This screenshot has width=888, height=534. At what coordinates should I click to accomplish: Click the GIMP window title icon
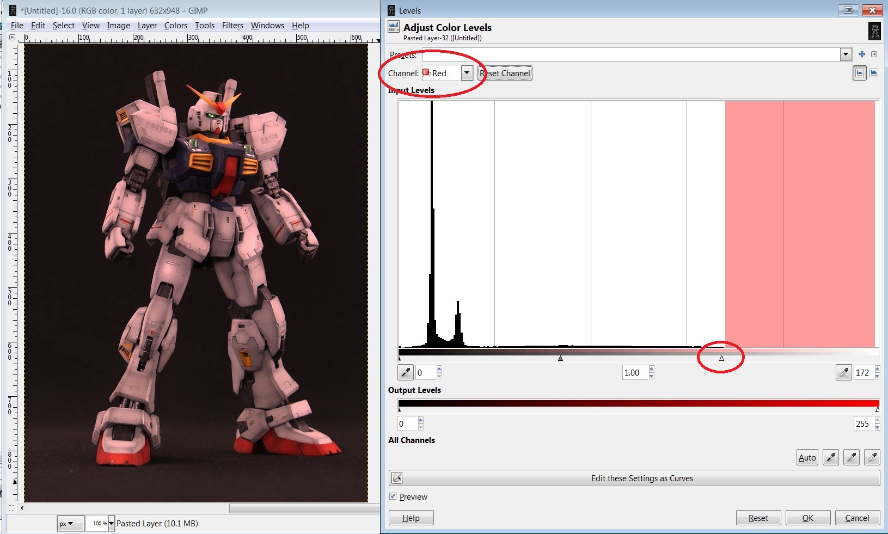tap(13, 10)
